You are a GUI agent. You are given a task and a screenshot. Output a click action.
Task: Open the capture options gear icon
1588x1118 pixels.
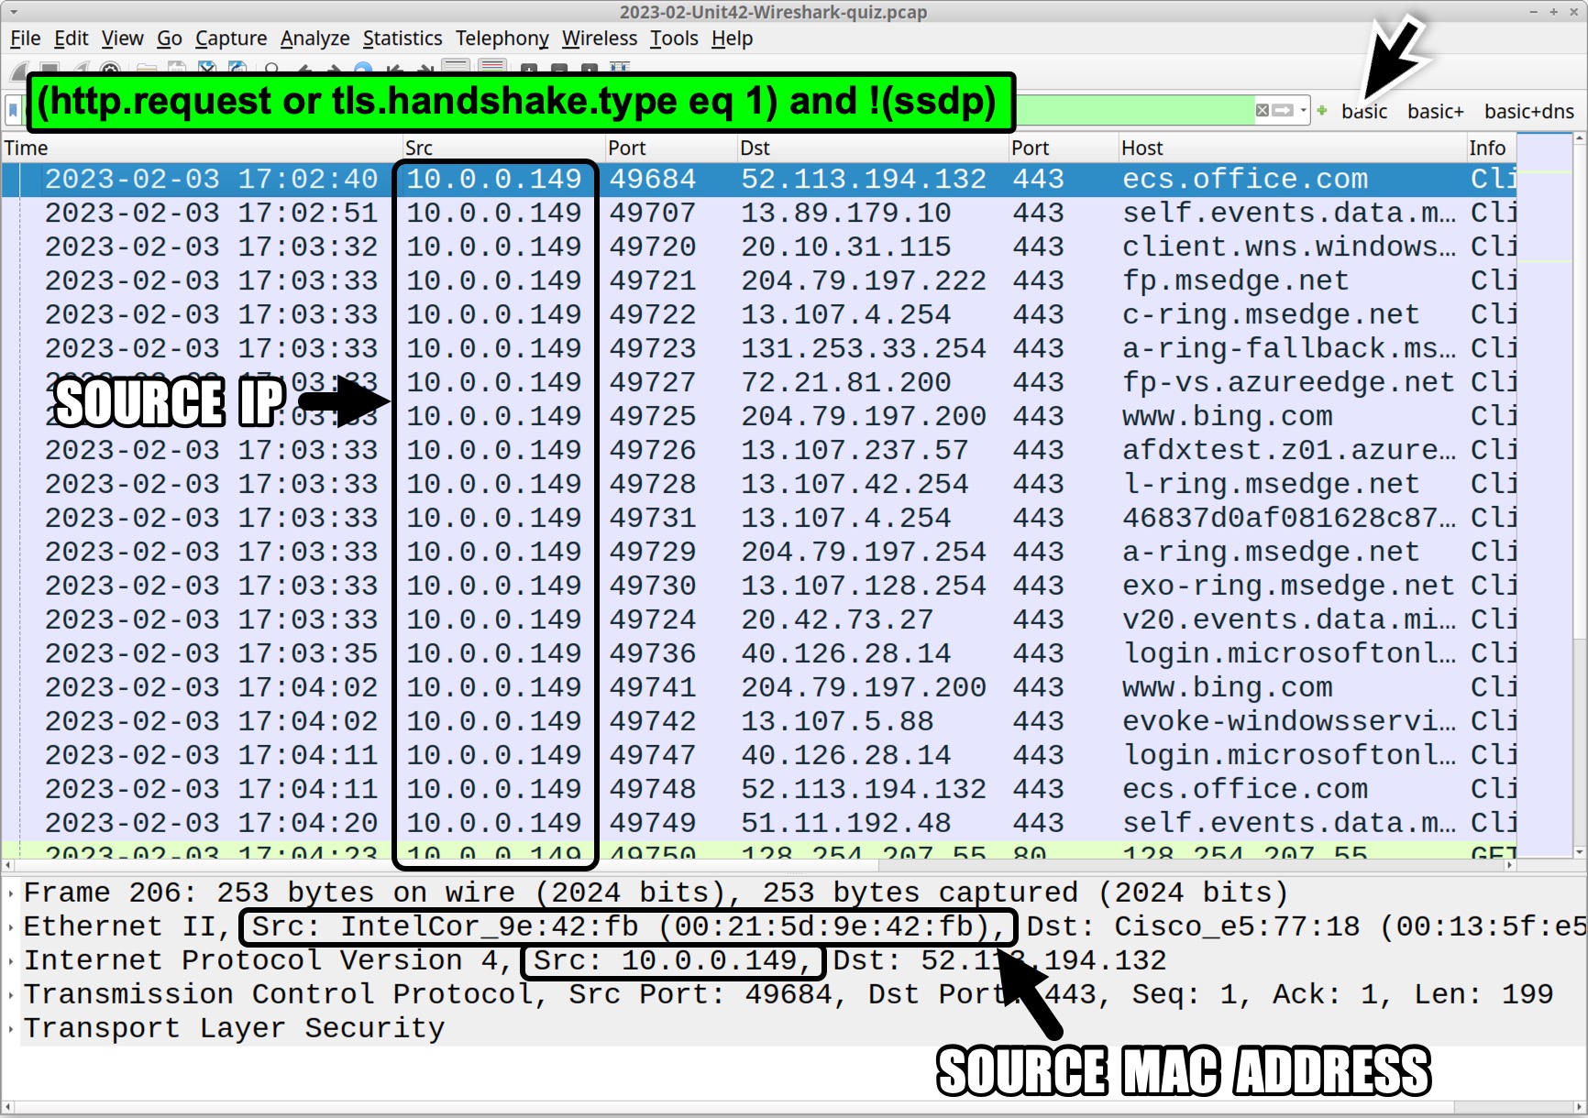pyautogui.click(x=109, y=70)
